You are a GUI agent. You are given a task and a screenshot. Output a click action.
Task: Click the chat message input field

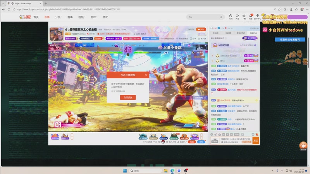(236, 140)
